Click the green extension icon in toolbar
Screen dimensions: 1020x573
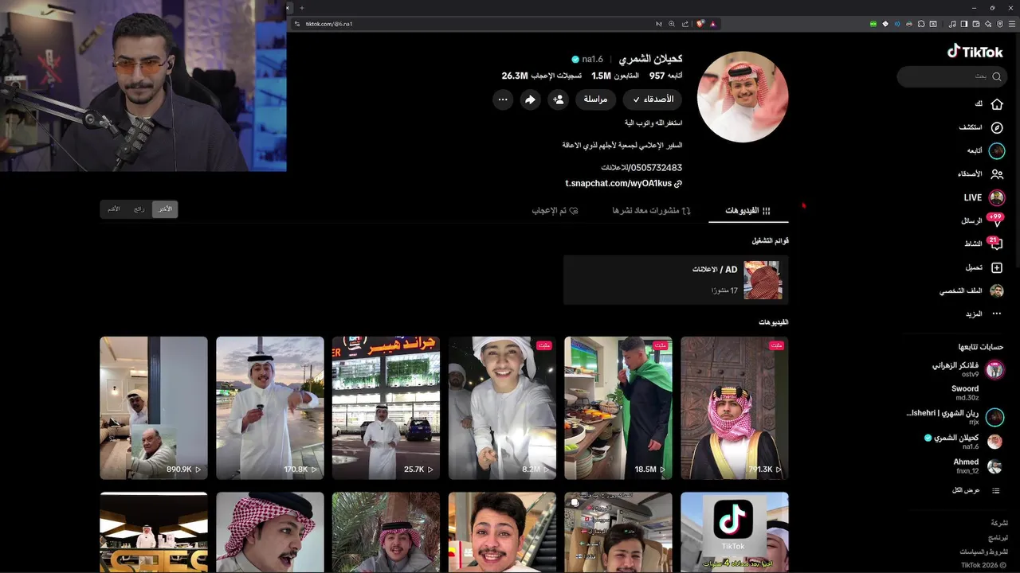click(x=873, y=24)
